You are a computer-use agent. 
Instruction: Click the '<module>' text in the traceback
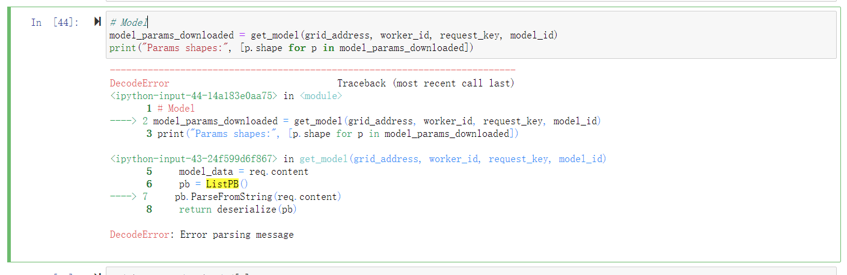pos(320,96)
